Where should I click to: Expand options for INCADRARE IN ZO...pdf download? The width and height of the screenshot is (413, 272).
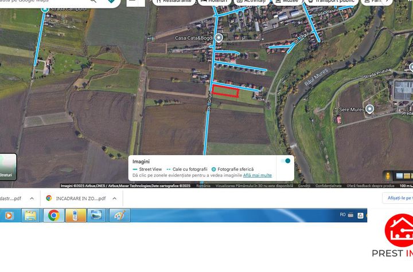(114, 198)
